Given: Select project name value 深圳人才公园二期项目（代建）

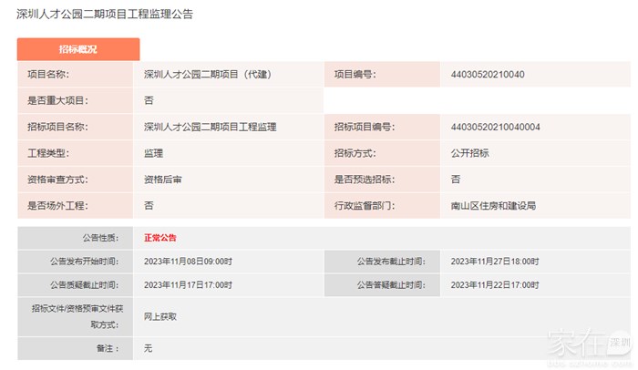Looking at the screenshot, I should click(208, 75).
